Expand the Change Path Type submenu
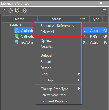The height and width of the screenshot is (110, 109). coord(58,89)
